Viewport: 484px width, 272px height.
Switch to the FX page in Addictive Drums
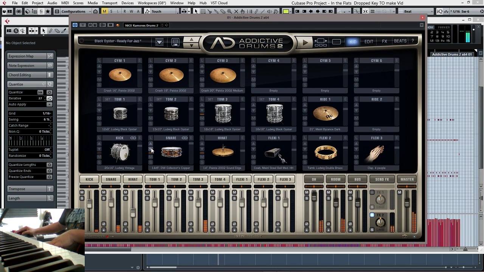point(385,42)
